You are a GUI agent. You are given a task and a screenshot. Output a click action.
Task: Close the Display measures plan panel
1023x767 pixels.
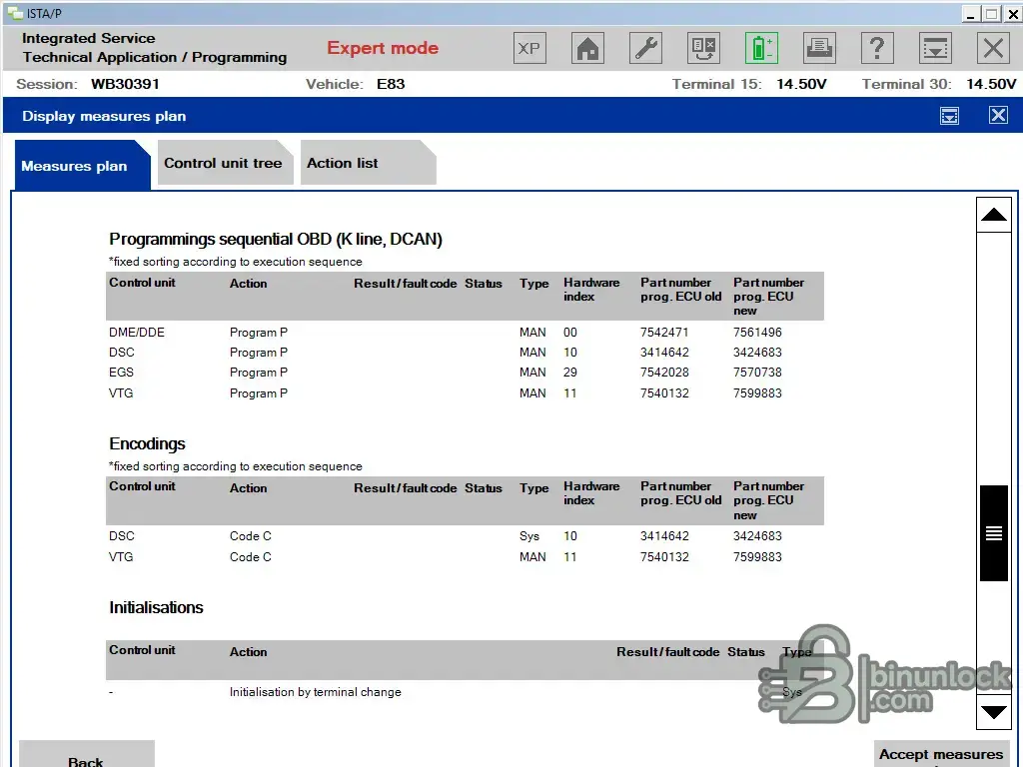[998, 116]
